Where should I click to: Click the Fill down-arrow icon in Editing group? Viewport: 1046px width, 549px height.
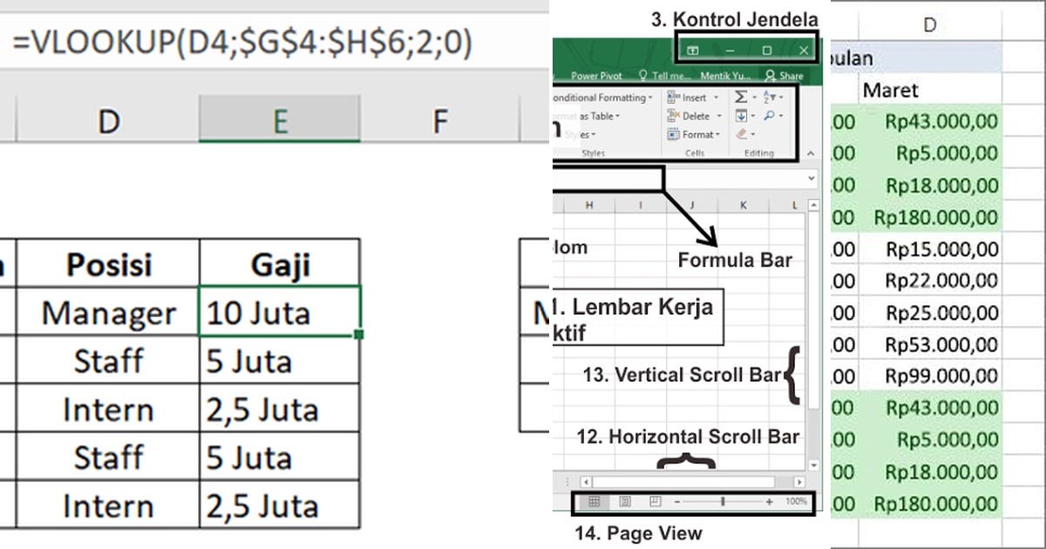[x=742, y=116]
